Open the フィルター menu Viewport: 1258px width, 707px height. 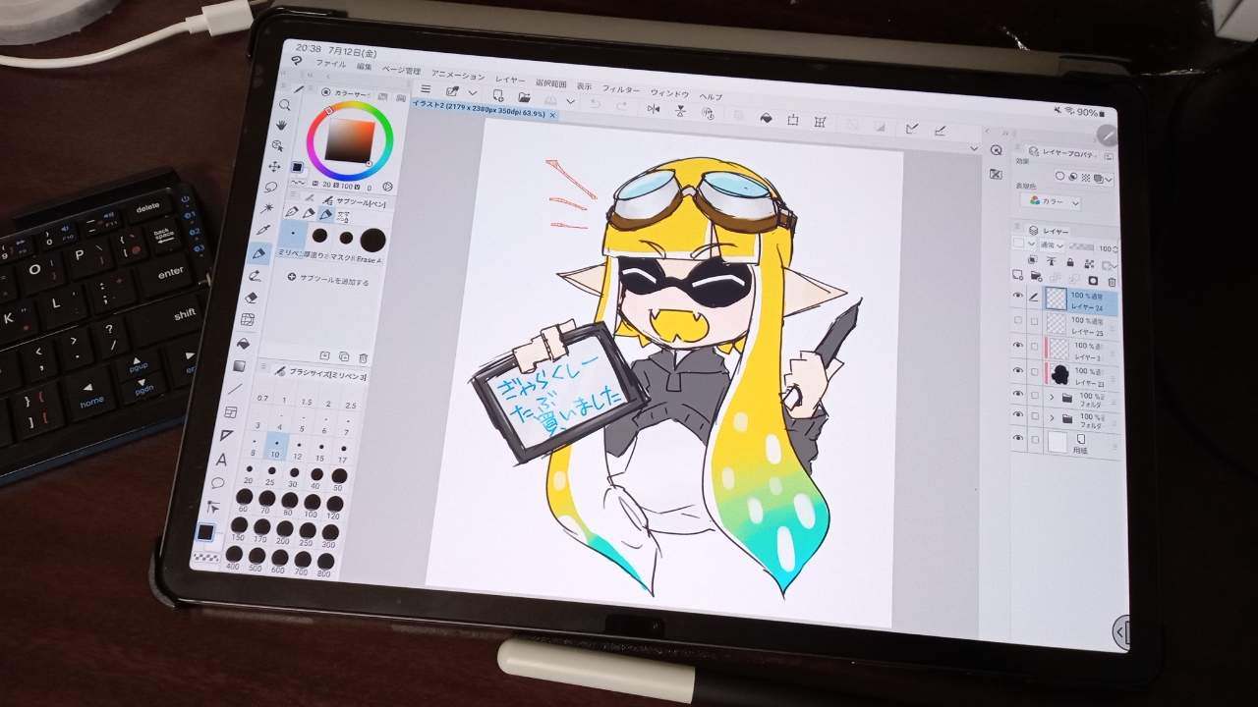[621, 88]
